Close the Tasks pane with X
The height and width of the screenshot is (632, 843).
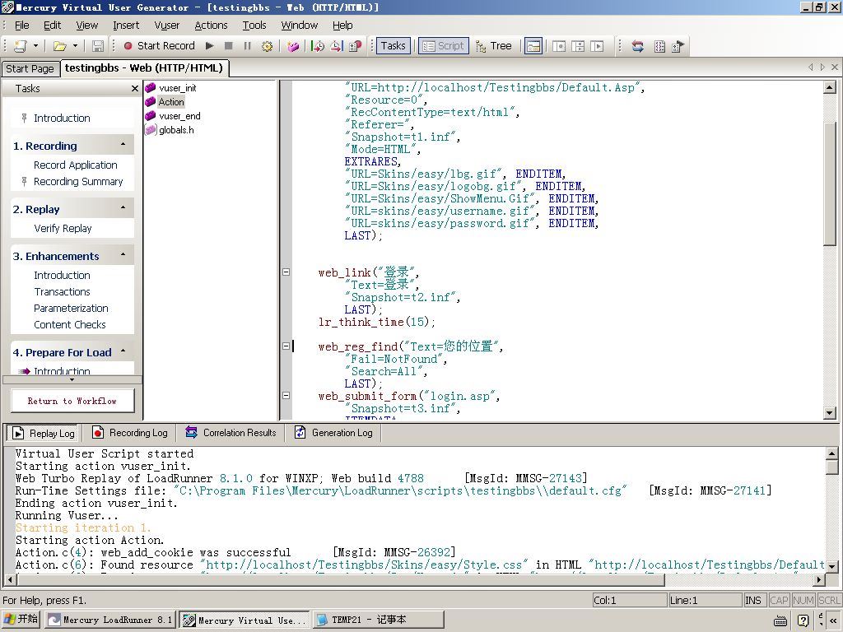click(135, 89)
